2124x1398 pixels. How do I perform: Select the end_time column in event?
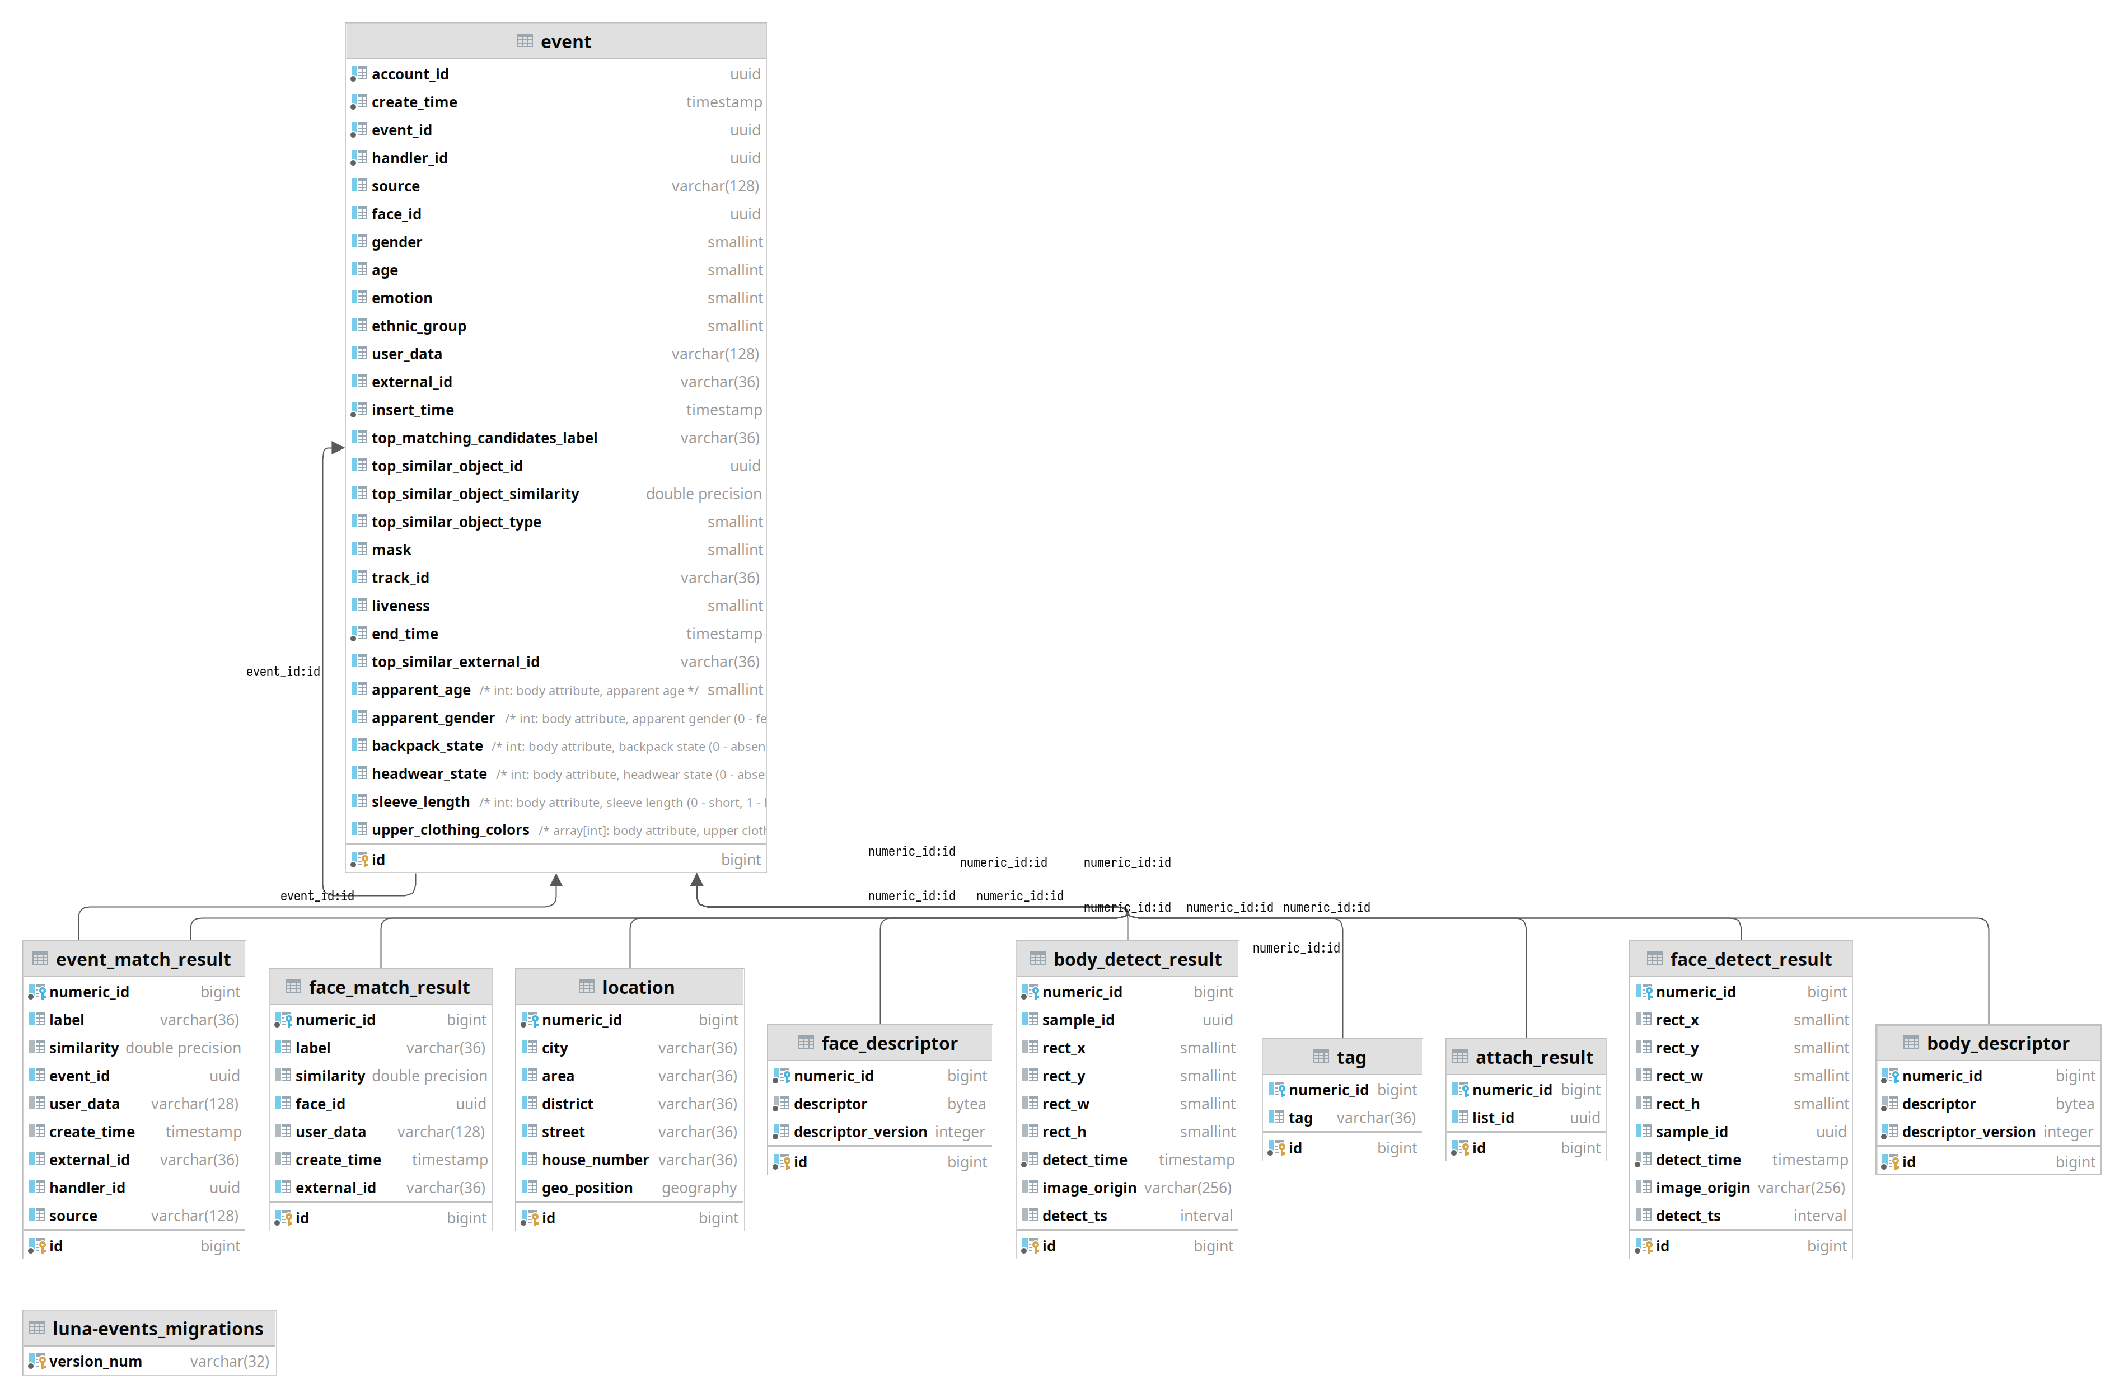[556, 634]
